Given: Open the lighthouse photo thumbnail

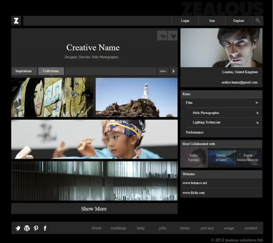Looking at the screenshot, I should (136, 97).
